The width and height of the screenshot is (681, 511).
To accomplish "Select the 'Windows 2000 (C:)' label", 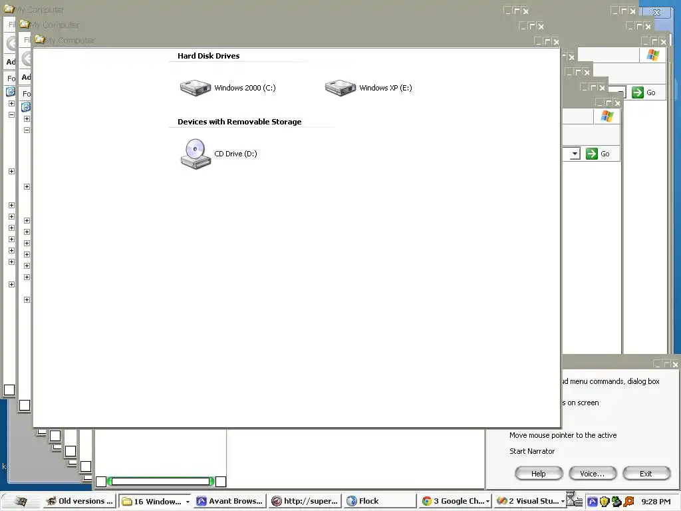I will point(245,88).
